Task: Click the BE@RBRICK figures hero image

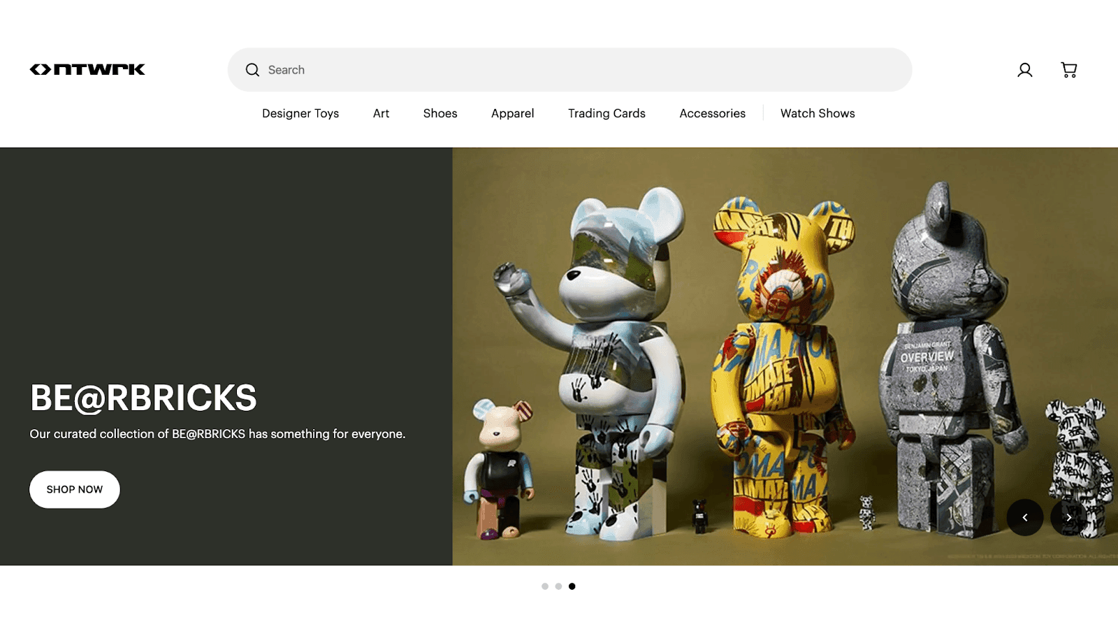Action: pyautogui.click(x=785, y=356)
